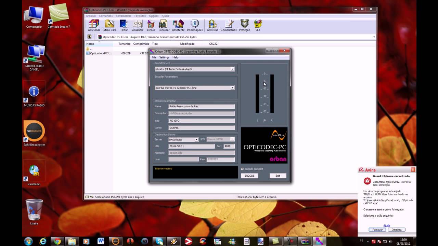
Task: Click the '..' parent folder row in WinRAR
Action: tap(89, 49)
